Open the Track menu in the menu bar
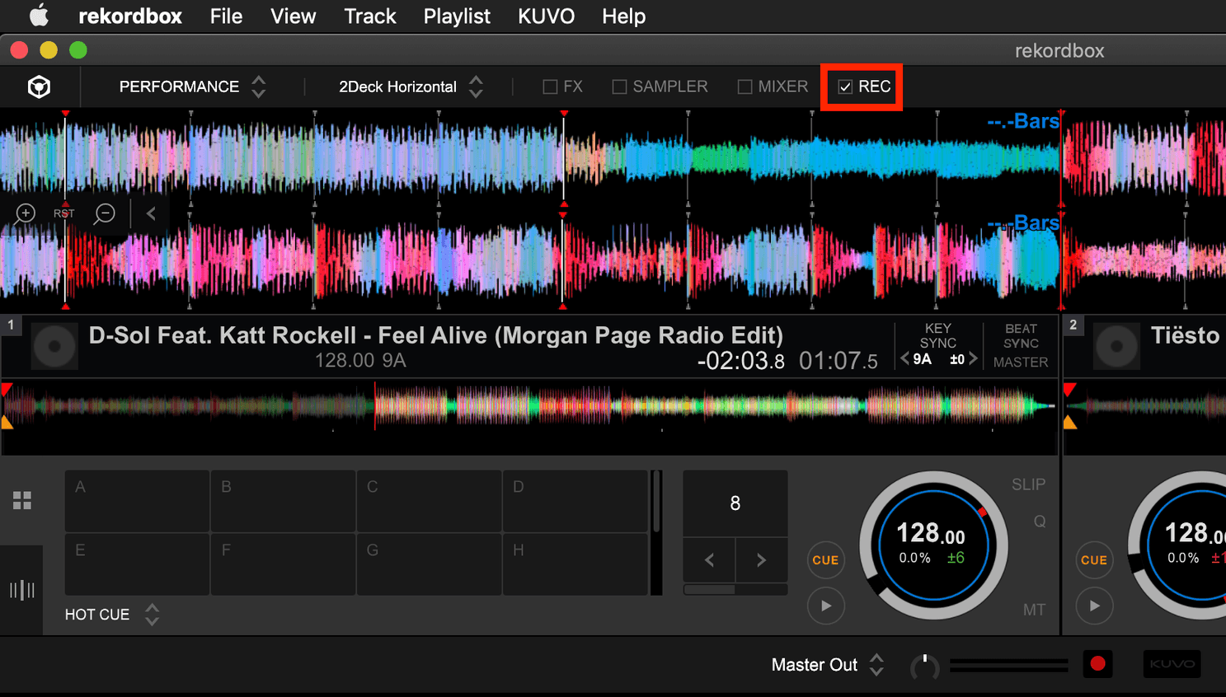The height and width of the screenshot is (697, 1226). click(369, 16)
